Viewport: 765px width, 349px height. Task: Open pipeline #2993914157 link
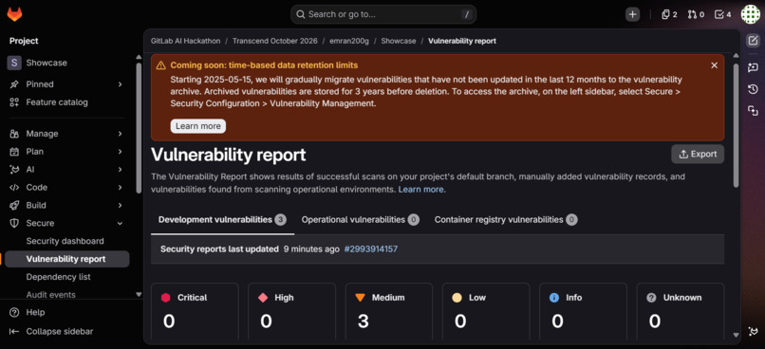(371, 249)
